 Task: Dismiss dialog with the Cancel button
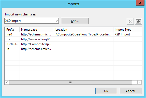(130, 91)
